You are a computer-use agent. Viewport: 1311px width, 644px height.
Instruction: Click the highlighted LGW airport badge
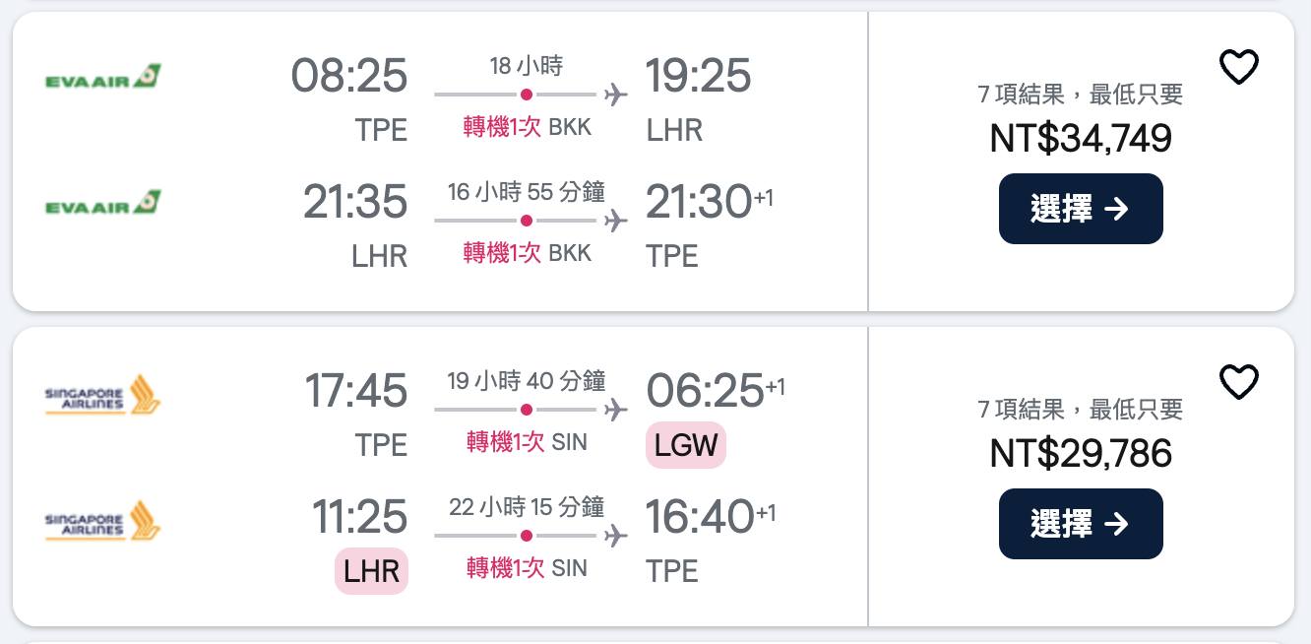pos(686,445)
